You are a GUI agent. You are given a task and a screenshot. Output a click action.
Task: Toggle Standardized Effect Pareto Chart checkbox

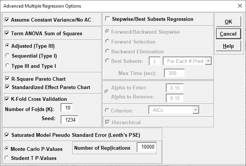(7, 87)
